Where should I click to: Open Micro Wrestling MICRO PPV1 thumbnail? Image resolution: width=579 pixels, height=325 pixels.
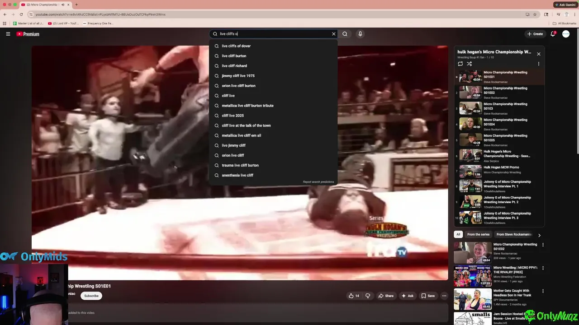click(473, 276)
